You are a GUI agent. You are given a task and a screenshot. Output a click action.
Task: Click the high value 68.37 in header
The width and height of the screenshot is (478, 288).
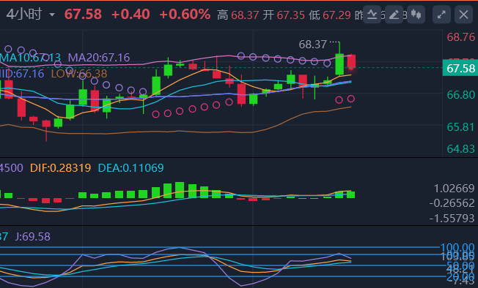pyautogui.click(x=245, y=15)
